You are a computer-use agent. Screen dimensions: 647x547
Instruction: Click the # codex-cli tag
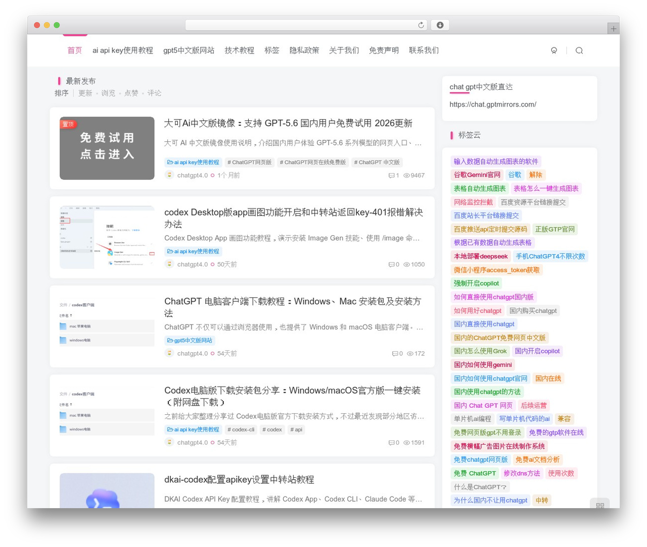tap(241, 429)
